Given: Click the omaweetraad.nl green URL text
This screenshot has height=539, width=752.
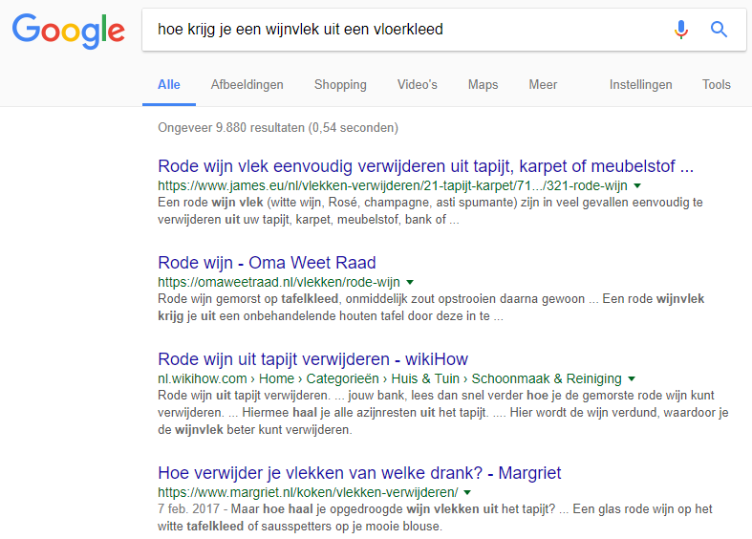Looking at the screenshot, I should point(279,283).
